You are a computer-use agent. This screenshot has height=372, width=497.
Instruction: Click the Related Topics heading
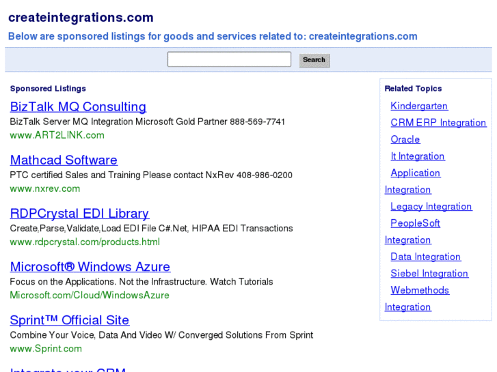click(x=413, y=89)
